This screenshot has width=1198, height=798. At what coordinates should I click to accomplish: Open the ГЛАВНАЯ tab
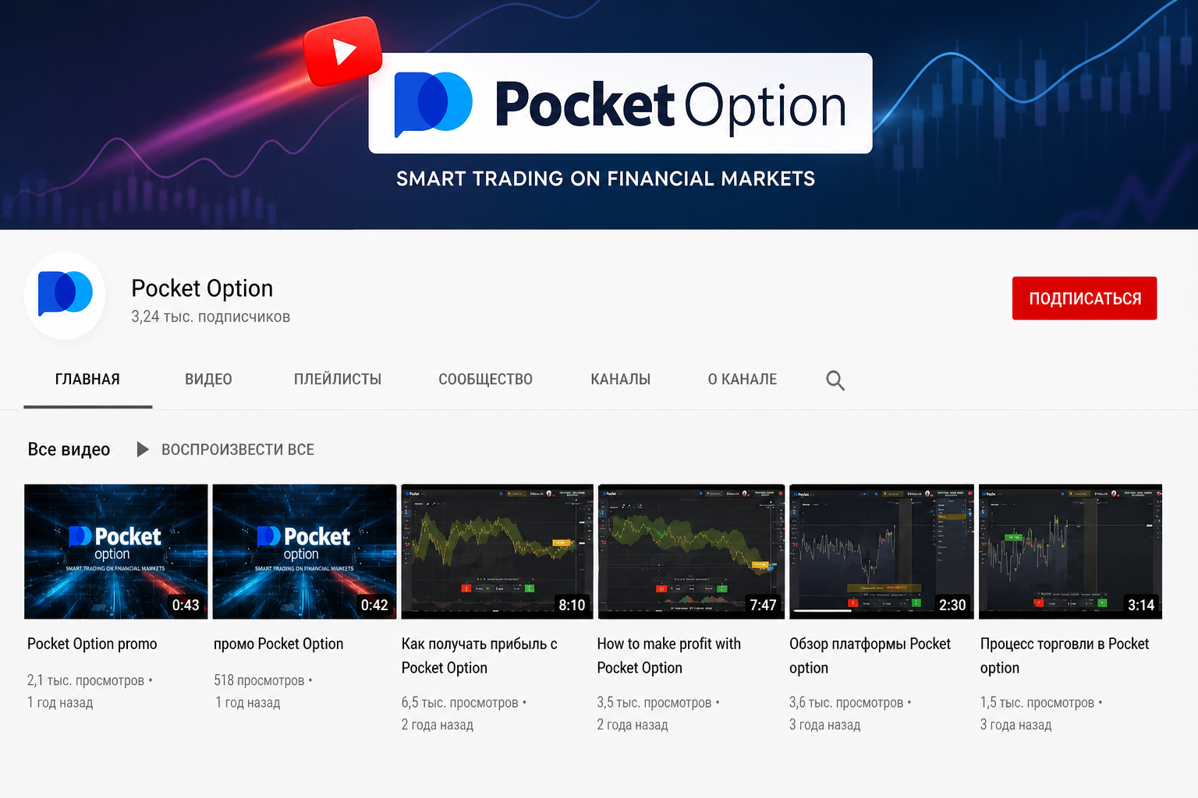point(87,380)
